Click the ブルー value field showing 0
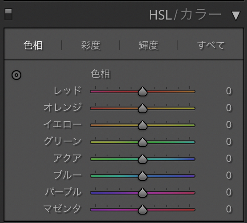Viewport: 247px width, 223px height. pos(229,175)
